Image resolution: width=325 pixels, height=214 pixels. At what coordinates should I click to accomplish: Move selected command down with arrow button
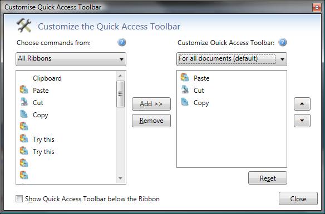click(302, 121)
